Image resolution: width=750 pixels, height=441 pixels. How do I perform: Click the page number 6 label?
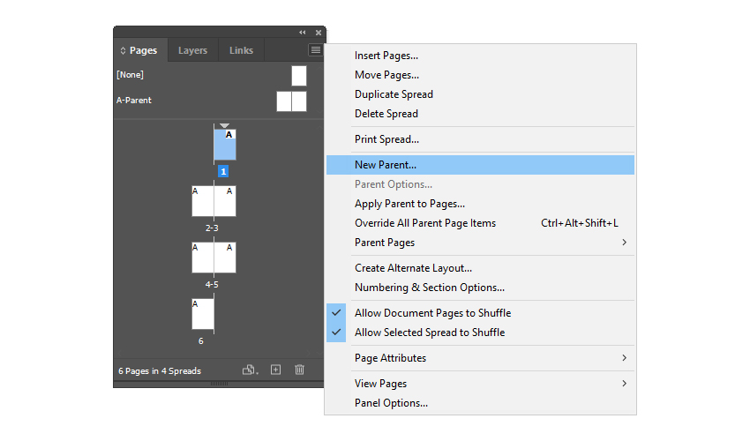[x=201, y=341]
